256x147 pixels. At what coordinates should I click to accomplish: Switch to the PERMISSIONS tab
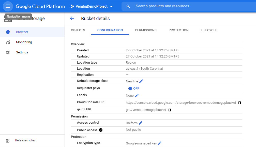pos(146,30)
